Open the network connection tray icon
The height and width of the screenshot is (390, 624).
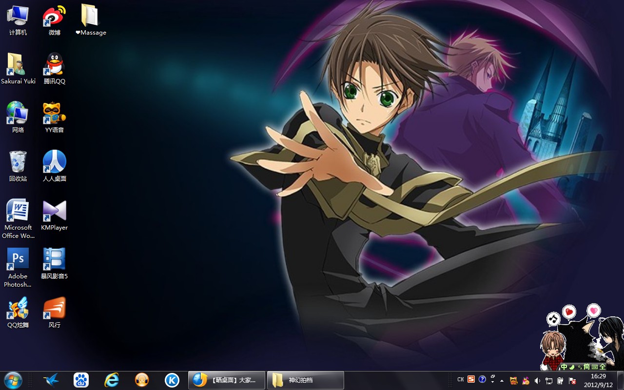[549, 381]
